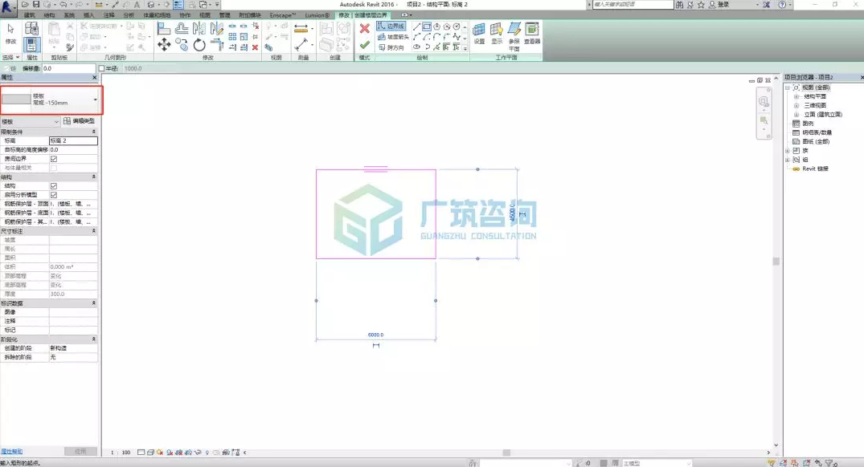This screenshot has width=864, height=467.
Task: Click the red delete X in Modify panel
Action: 255,47
